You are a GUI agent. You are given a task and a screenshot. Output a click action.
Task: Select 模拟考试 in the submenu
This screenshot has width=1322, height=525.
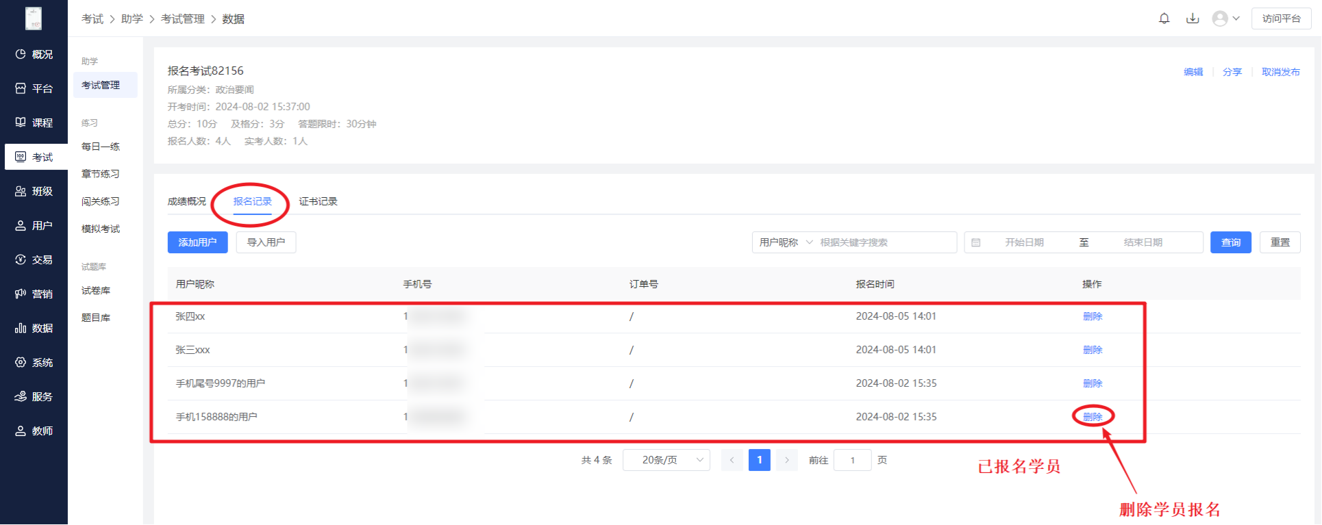coord(101,229)
